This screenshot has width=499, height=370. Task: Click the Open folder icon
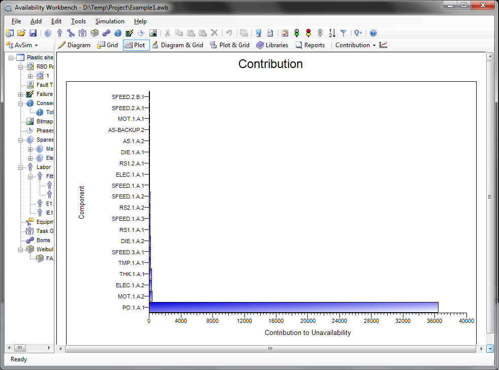21,33
